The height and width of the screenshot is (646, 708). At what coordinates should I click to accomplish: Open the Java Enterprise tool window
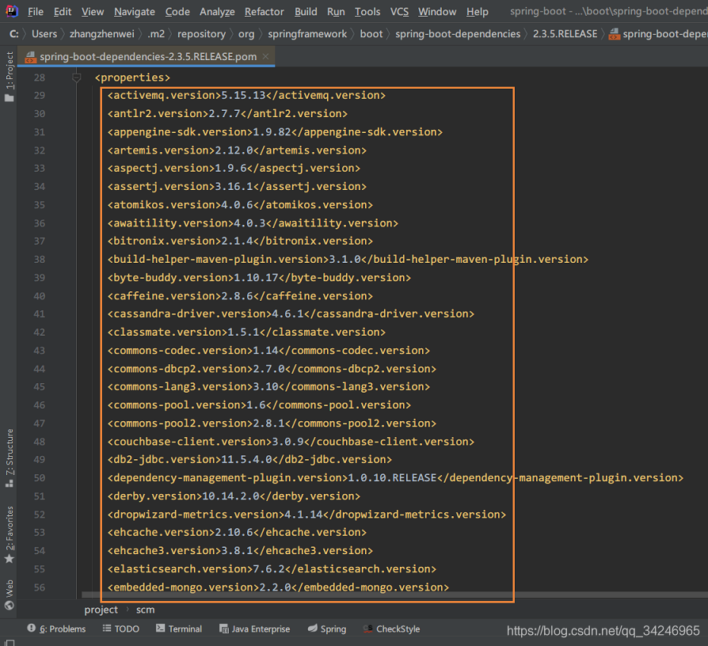coord(253,629)
